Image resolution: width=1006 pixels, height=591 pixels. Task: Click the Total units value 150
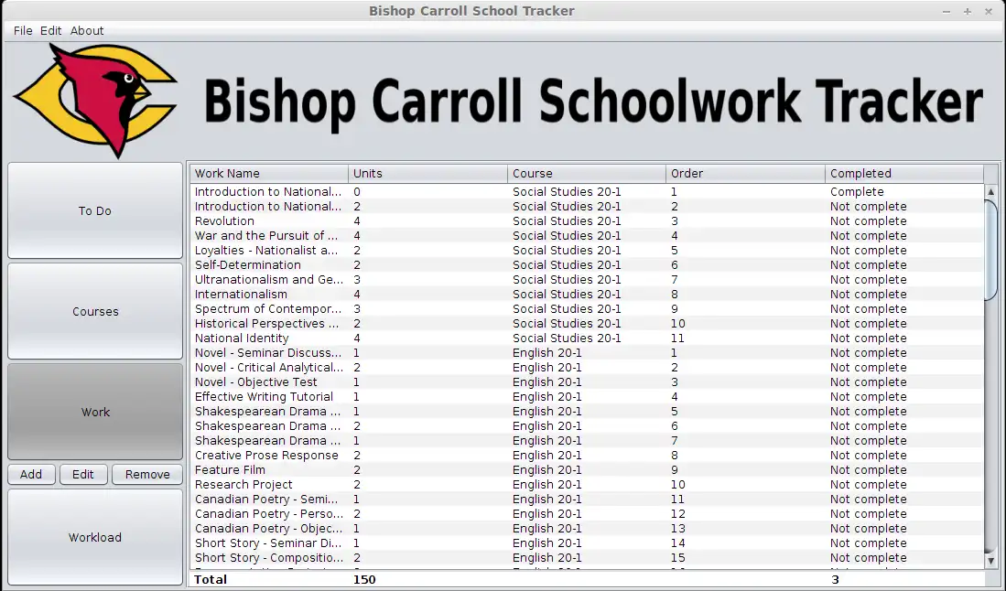[x=364, y=579]
